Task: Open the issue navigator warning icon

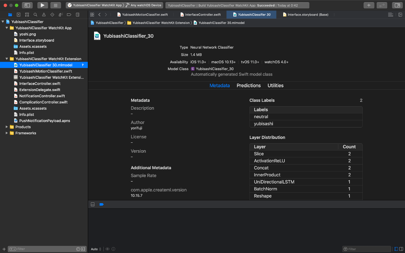Action: coord(44,15)
